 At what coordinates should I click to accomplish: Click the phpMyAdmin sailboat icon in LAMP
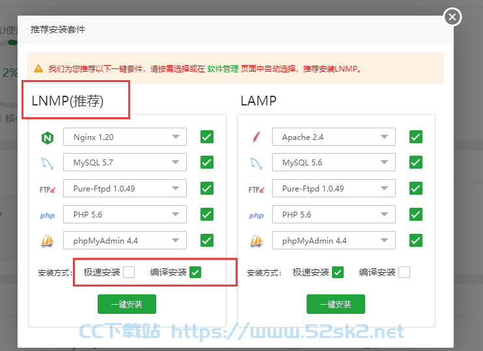(256, 241)
